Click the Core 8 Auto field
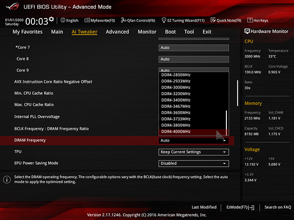294x220 pixels. [x=194, y=59]
